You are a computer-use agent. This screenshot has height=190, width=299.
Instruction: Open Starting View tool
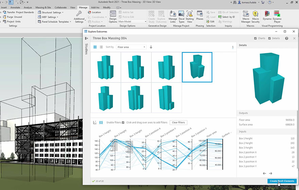[x=190, y=17]
